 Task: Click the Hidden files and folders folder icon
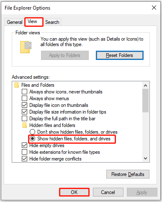click(x=25, y=125)
